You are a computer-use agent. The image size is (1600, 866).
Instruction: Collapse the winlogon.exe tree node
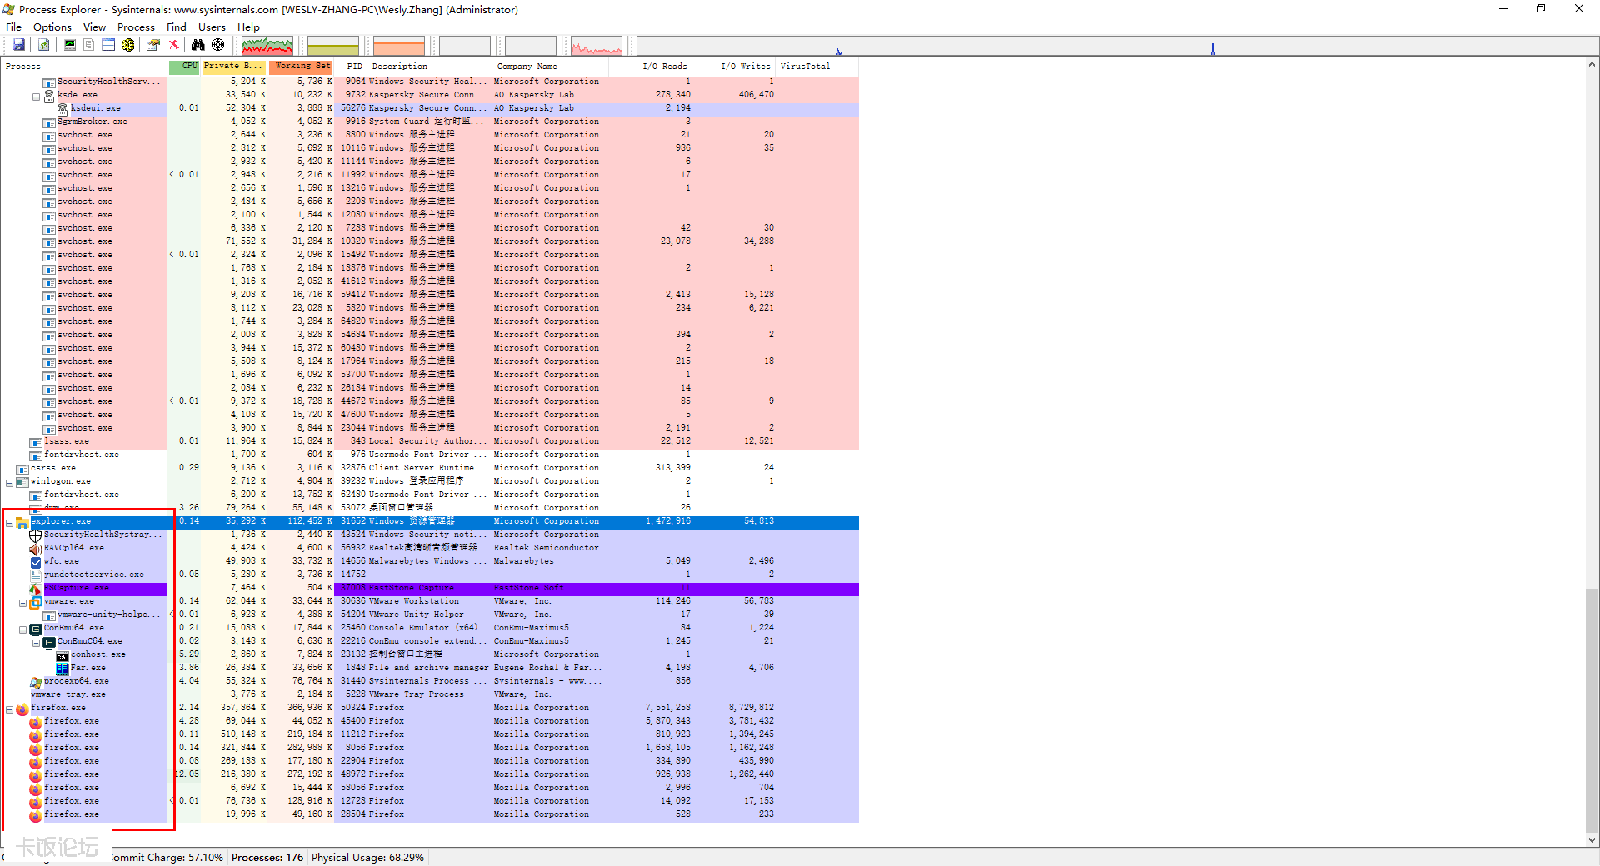pos(10,483)
